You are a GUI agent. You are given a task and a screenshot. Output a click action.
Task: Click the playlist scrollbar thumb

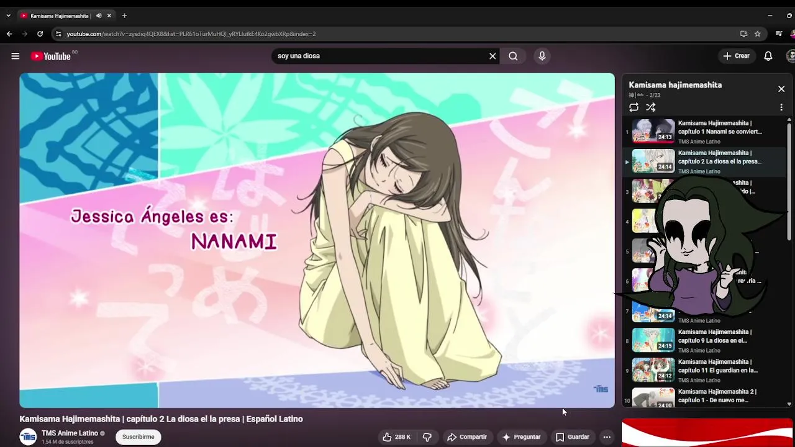coord(789,180)
